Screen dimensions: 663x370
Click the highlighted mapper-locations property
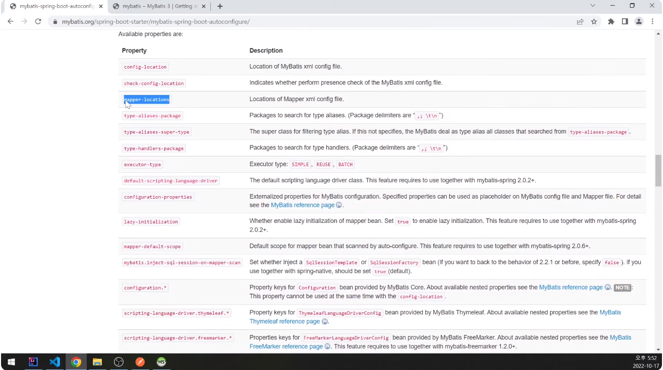[147, 99]
